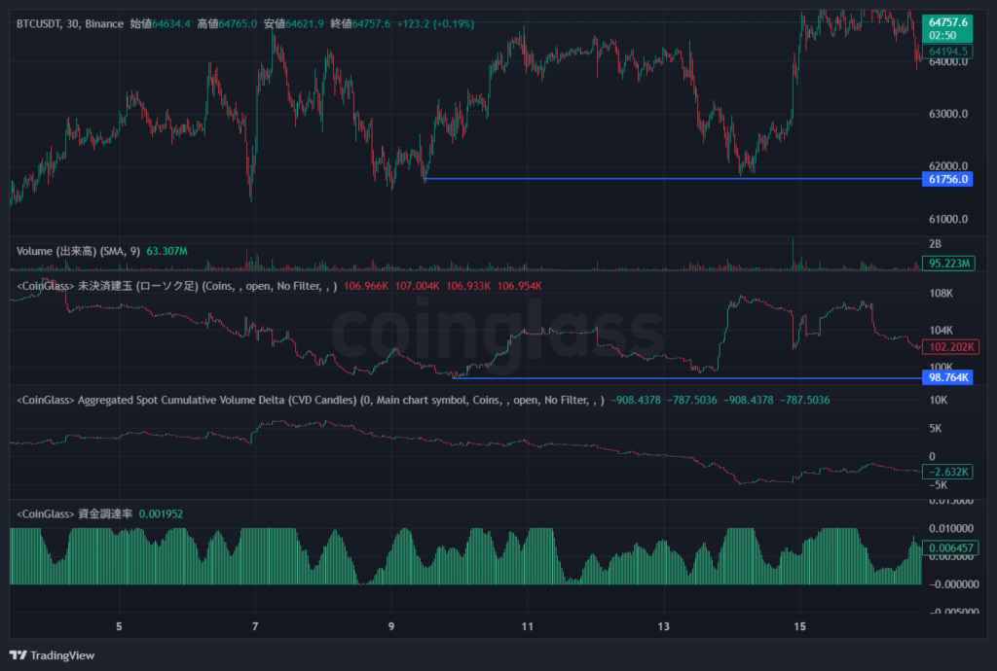Image resolution: width=997 pixels, height=671 pixels.
Task: Click the 95.223M volume label
Action: 948,263
